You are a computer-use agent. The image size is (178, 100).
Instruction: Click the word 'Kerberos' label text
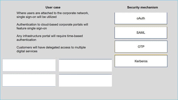point(141,61)
